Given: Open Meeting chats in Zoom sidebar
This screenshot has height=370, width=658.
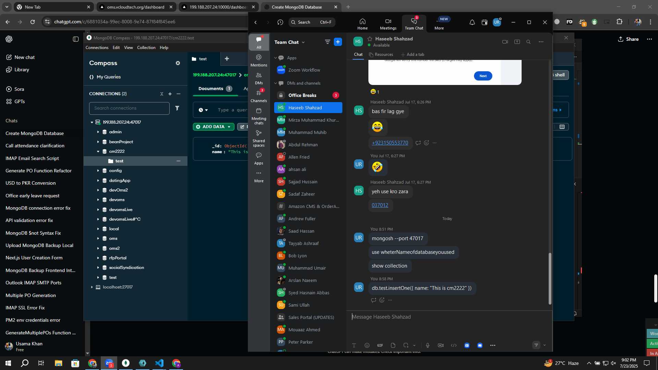Looking at the screenshot, I should coord(259,116).
